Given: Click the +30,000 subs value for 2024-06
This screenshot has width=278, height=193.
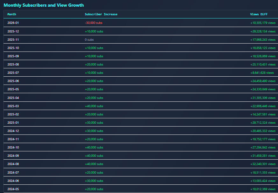Looking at the screenshot, I should 94,181.
